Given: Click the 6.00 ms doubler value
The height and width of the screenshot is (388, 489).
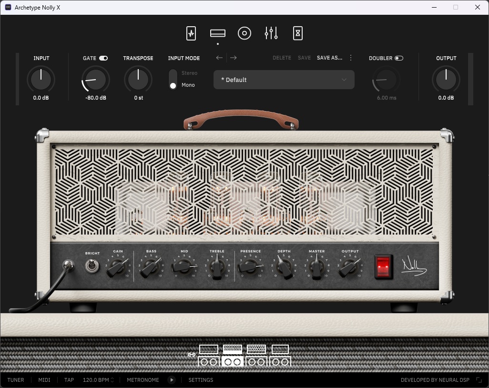Looking at the screenshot, I should [387, 98].
